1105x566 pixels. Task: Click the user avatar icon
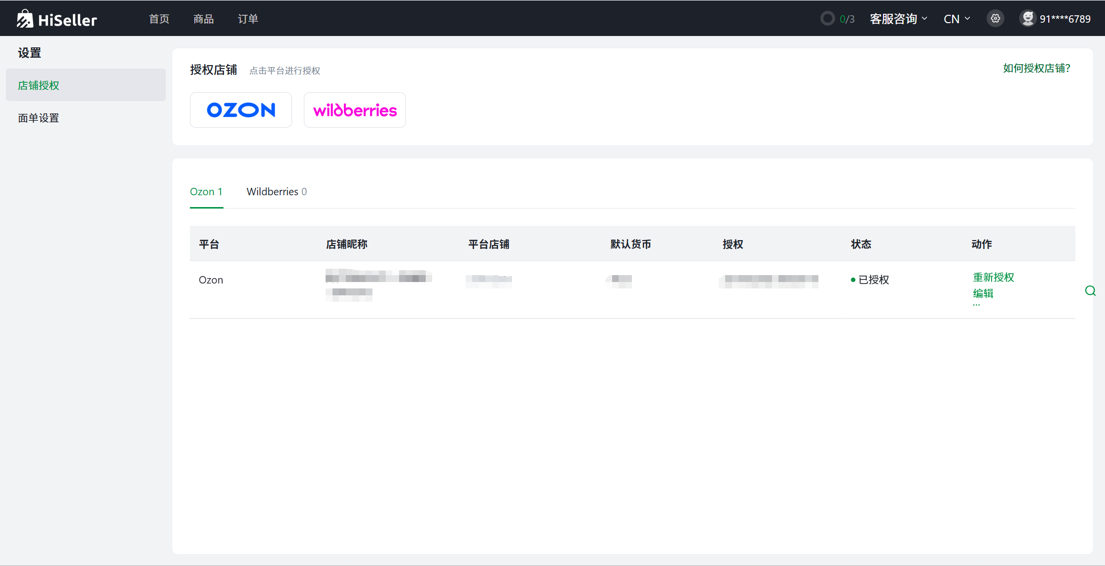pyautogui.click(x=1028, y=19)
